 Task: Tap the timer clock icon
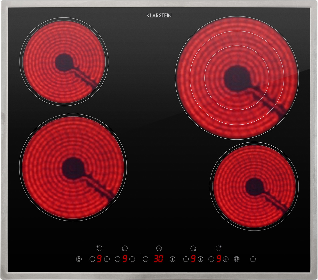(159, 248)
